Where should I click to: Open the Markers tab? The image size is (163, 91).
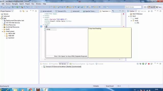(x=44, y=64)
